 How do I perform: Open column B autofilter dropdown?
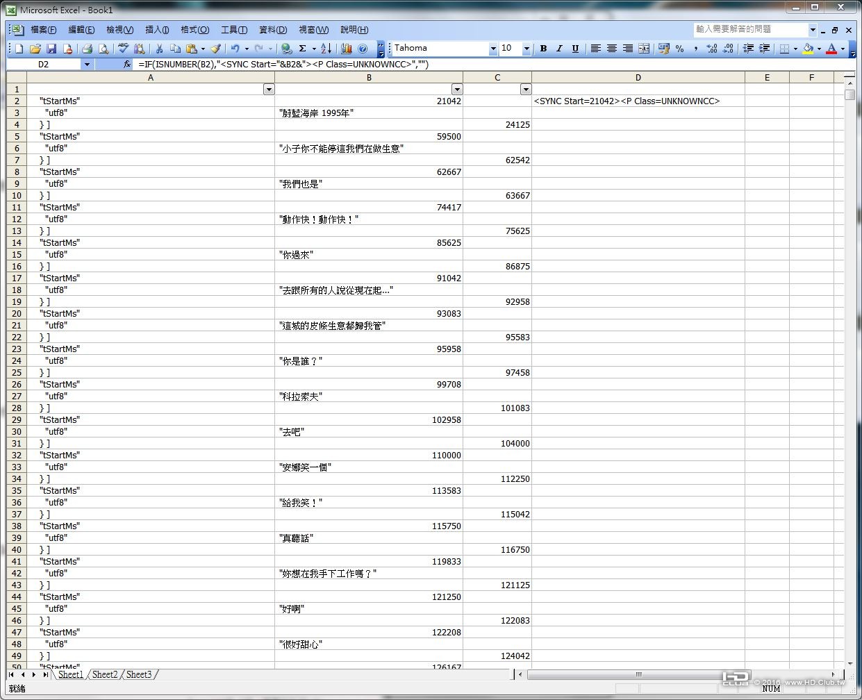coord(457,89)
